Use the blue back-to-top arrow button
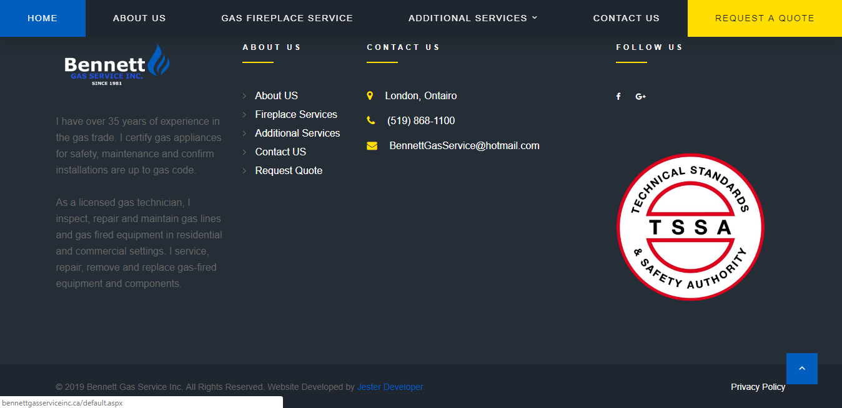The width and height of the screenshot is (842, 408). pos(802,369)
